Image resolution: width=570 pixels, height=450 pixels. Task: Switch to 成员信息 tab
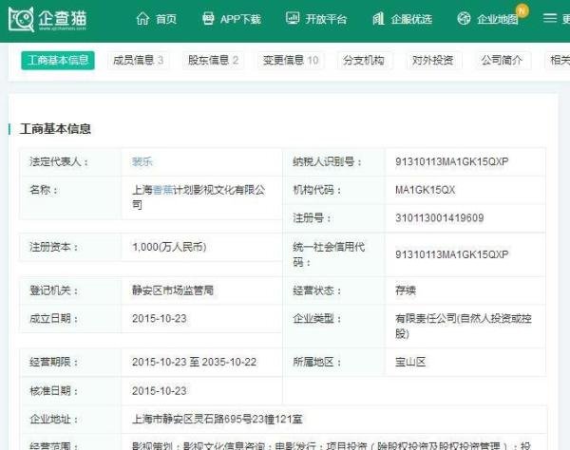click(138, 61)
